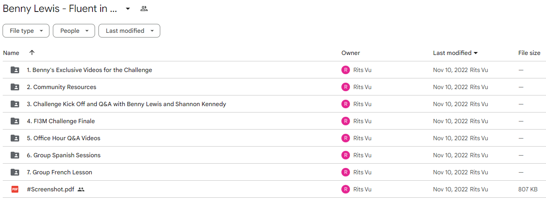Open the People filter dropdown
The width and height of the screenshot is (546, 205).
[x=74, y=31]
